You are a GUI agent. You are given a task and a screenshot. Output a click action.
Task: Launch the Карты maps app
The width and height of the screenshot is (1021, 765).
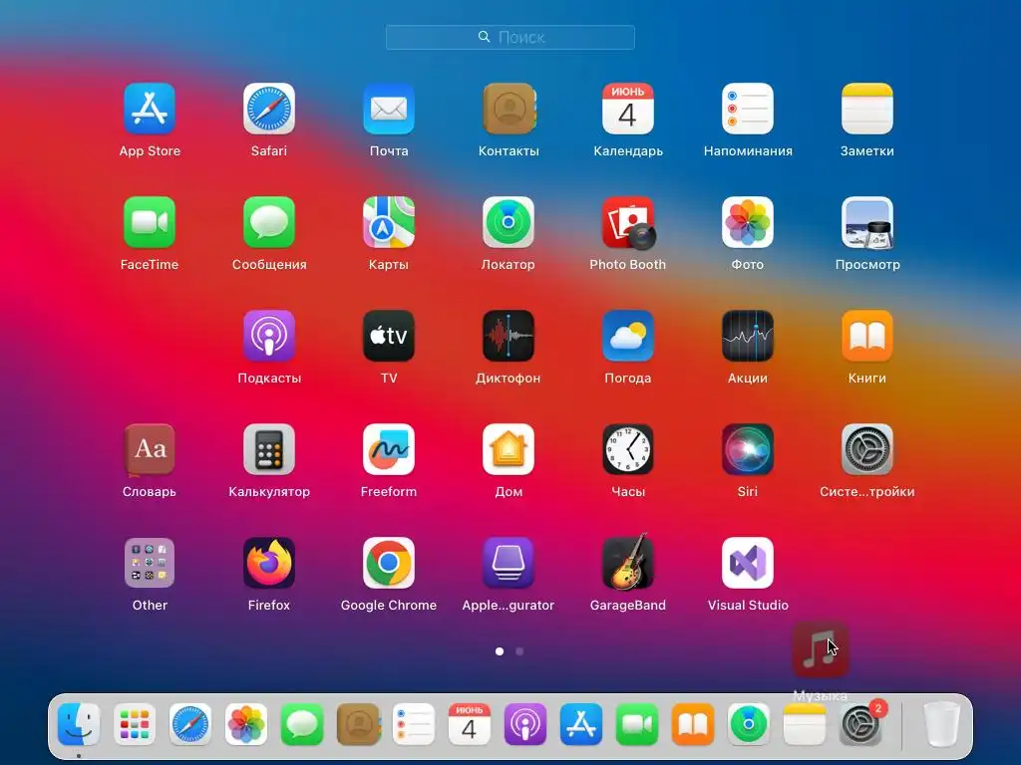[x=389, y=222]
